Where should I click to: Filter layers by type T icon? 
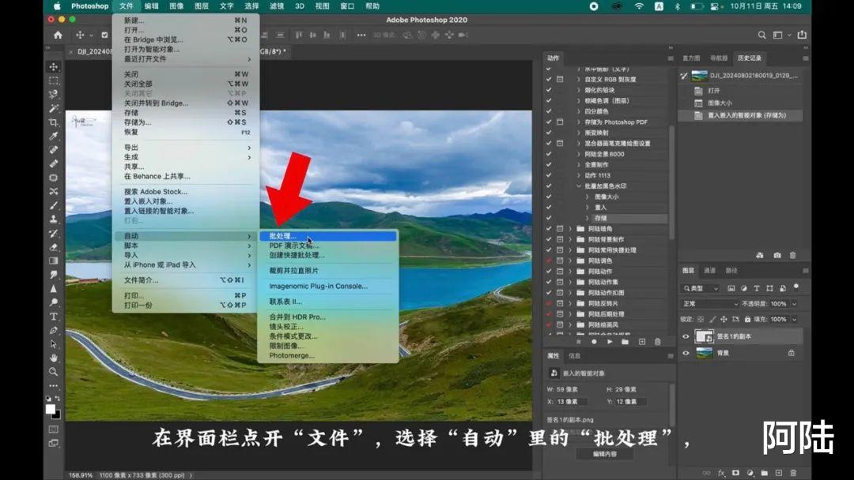click(x=757, y=288)
